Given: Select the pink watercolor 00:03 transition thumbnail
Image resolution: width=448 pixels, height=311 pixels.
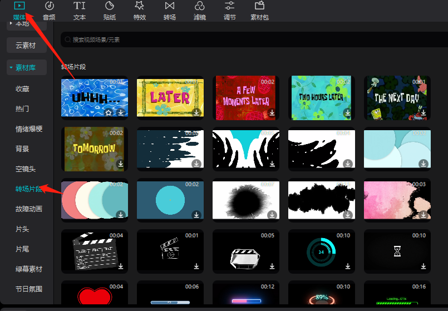Looking at the screenshot, I should pyautogui.click(x=396, y=199).
